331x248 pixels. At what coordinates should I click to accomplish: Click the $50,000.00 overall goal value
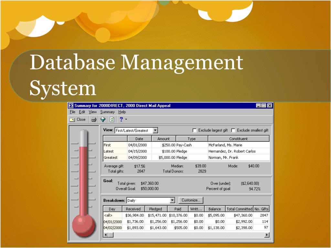tap(150, 189)
